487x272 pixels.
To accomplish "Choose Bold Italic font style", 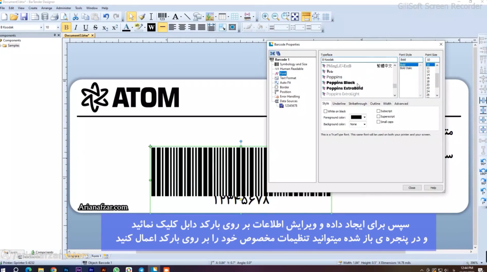I will pos(406,68).
